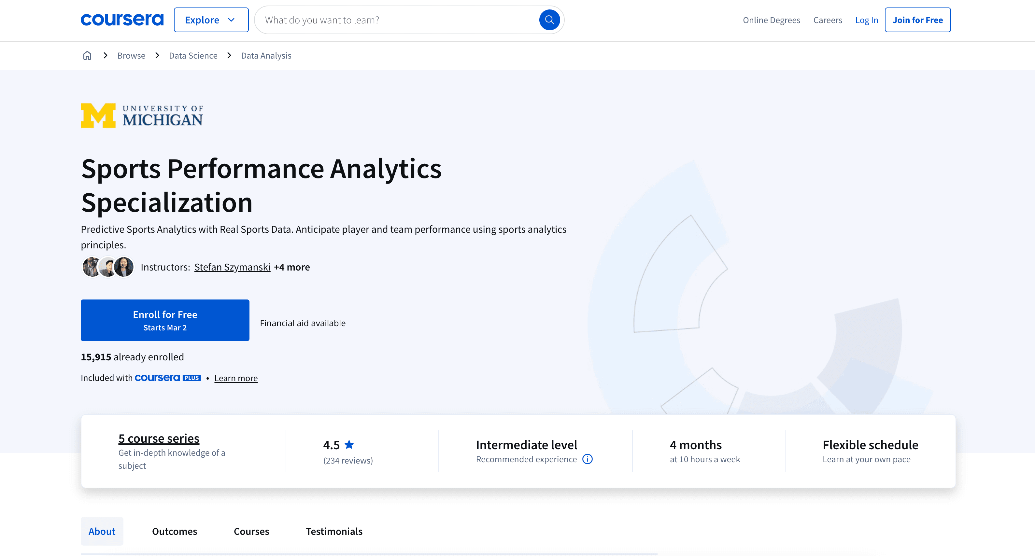The width and height of the screenshot is (1035, 556).
Task: Click the chevron after the home breadcrumb
Action: (x=105, y=55)
